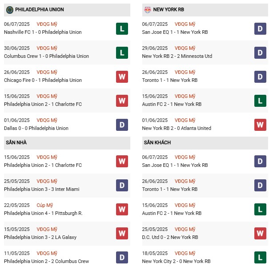
Task: Open Cúp Mỹ league link on 22/05/2025
Action: [45, 205]
